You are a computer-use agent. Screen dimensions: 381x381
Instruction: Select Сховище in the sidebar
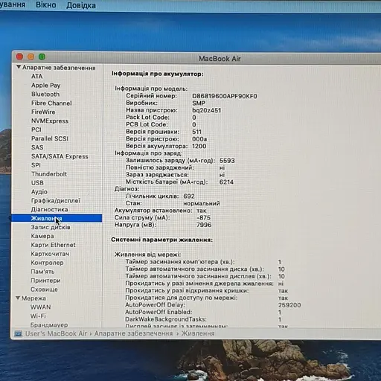tap(44, 289)
